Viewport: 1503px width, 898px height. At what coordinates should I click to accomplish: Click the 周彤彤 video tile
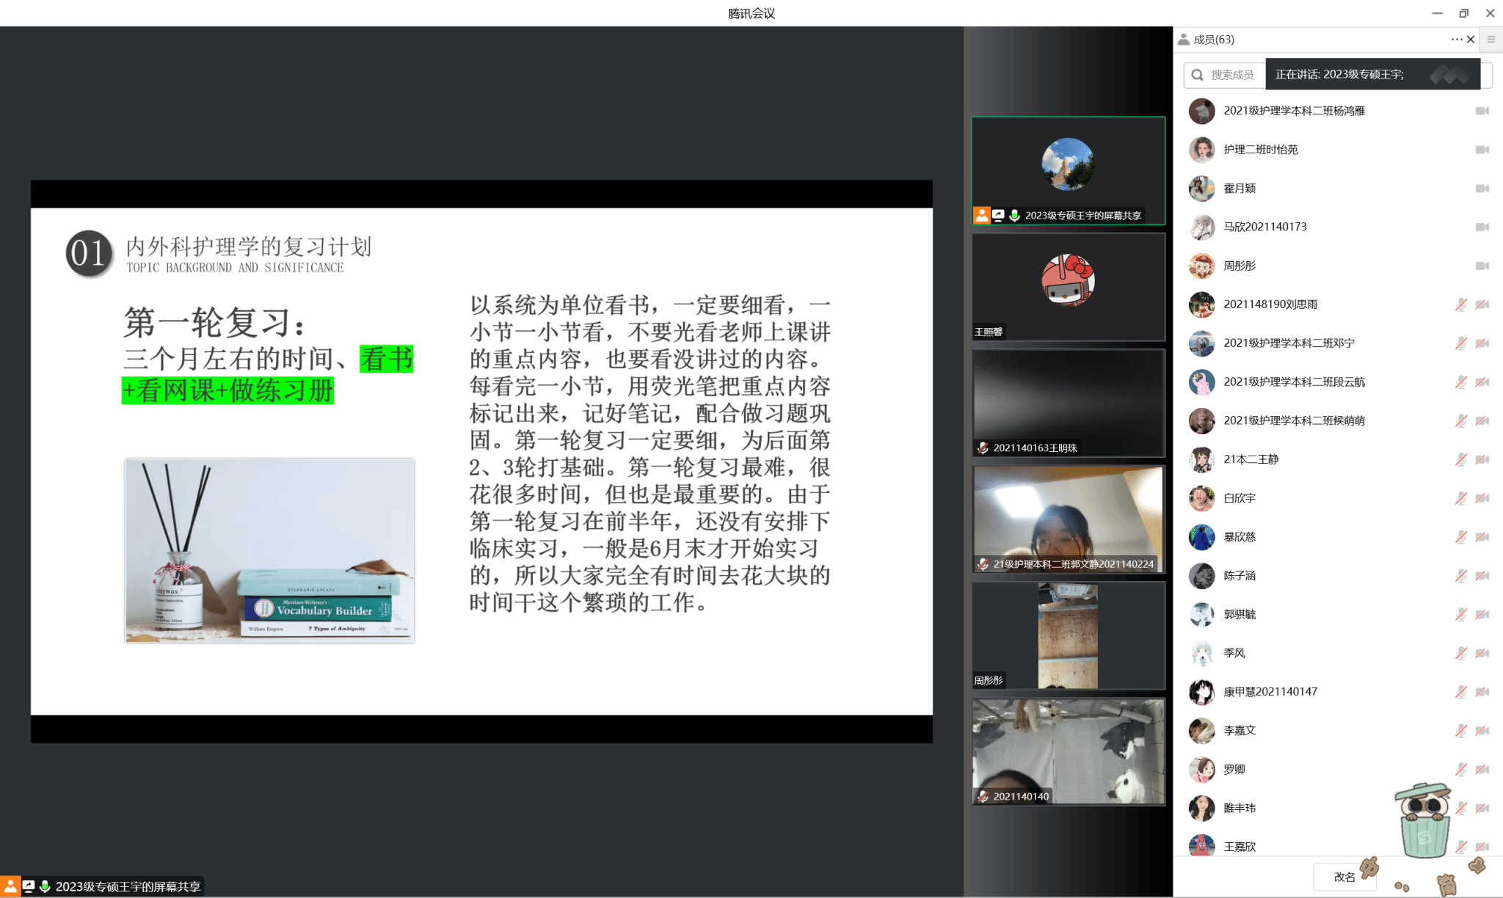pyautogui.click(x=1068, y=635)
